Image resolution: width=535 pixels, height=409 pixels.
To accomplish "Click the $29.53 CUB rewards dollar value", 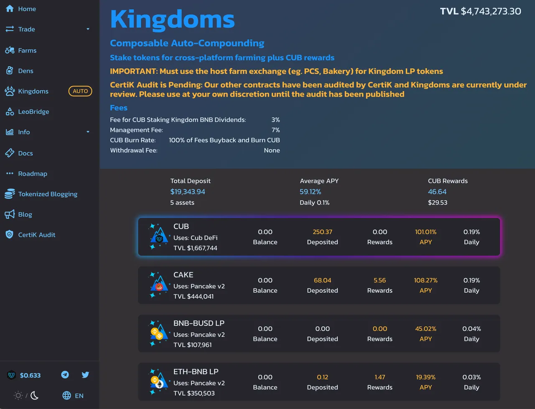I will 438,203.
